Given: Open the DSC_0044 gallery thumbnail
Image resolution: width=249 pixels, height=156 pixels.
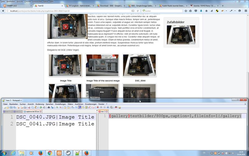Looking at the screenshot, I should 139,66.
